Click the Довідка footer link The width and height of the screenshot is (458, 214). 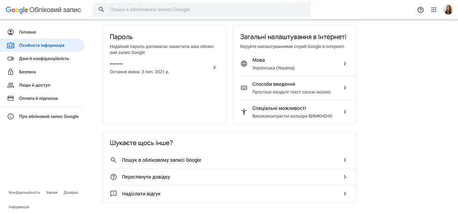(71, 193)
